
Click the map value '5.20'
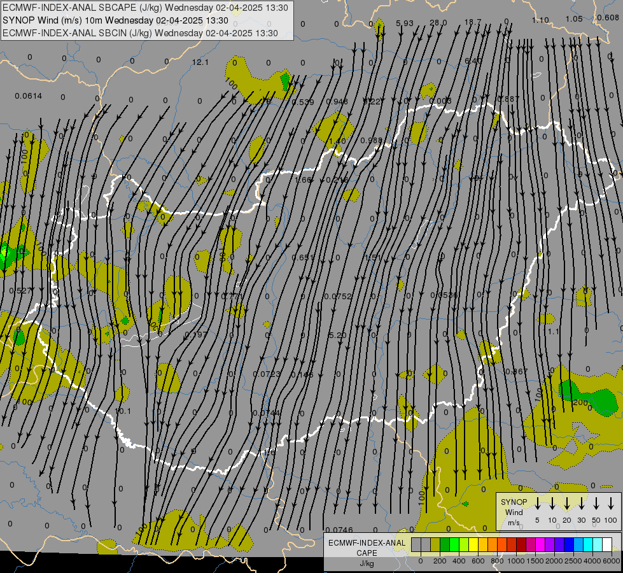[x=338, y=336]
